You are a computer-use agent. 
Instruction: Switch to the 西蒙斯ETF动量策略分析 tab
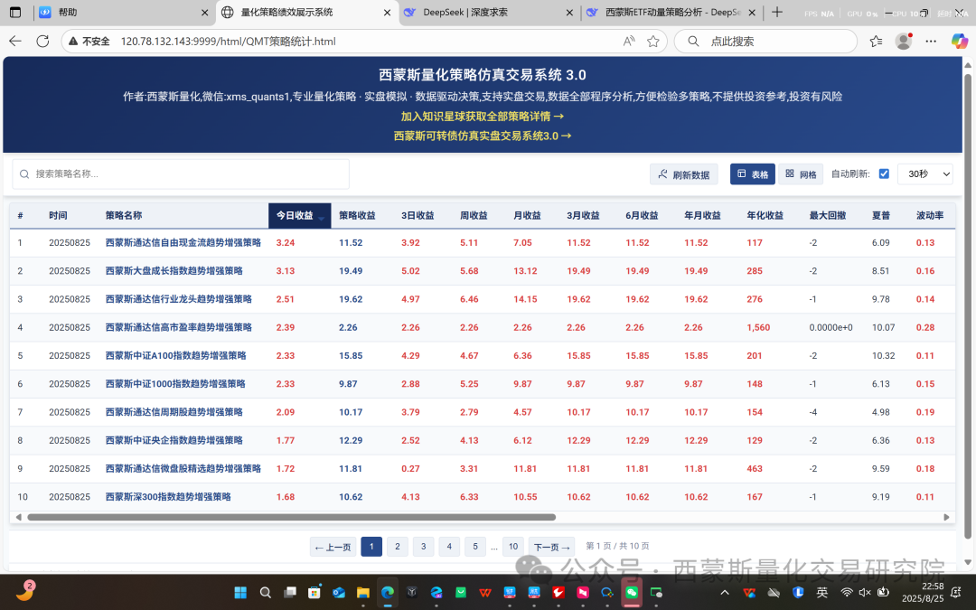pos(671,13)
